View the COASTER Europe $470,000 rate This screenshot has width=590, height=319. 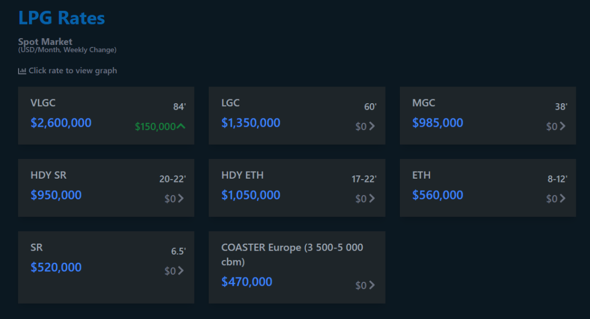click(247, 282)
